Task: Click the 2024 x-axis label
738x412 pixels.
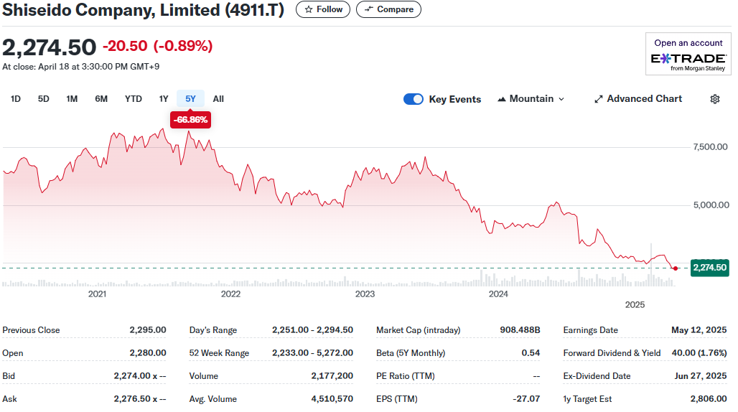Action: (x=498, y=294)
